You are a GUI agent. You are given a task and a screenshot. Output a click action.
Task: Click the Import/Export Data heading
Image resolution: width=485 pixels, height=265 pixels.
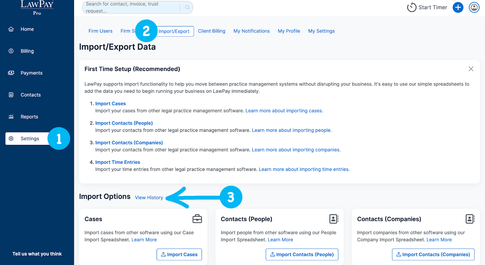(x=117, y=47)
